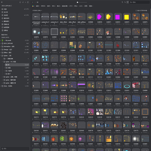Open the trash bin sidebar item
This screenshot has height=151, width=151.
coord(15,30)
